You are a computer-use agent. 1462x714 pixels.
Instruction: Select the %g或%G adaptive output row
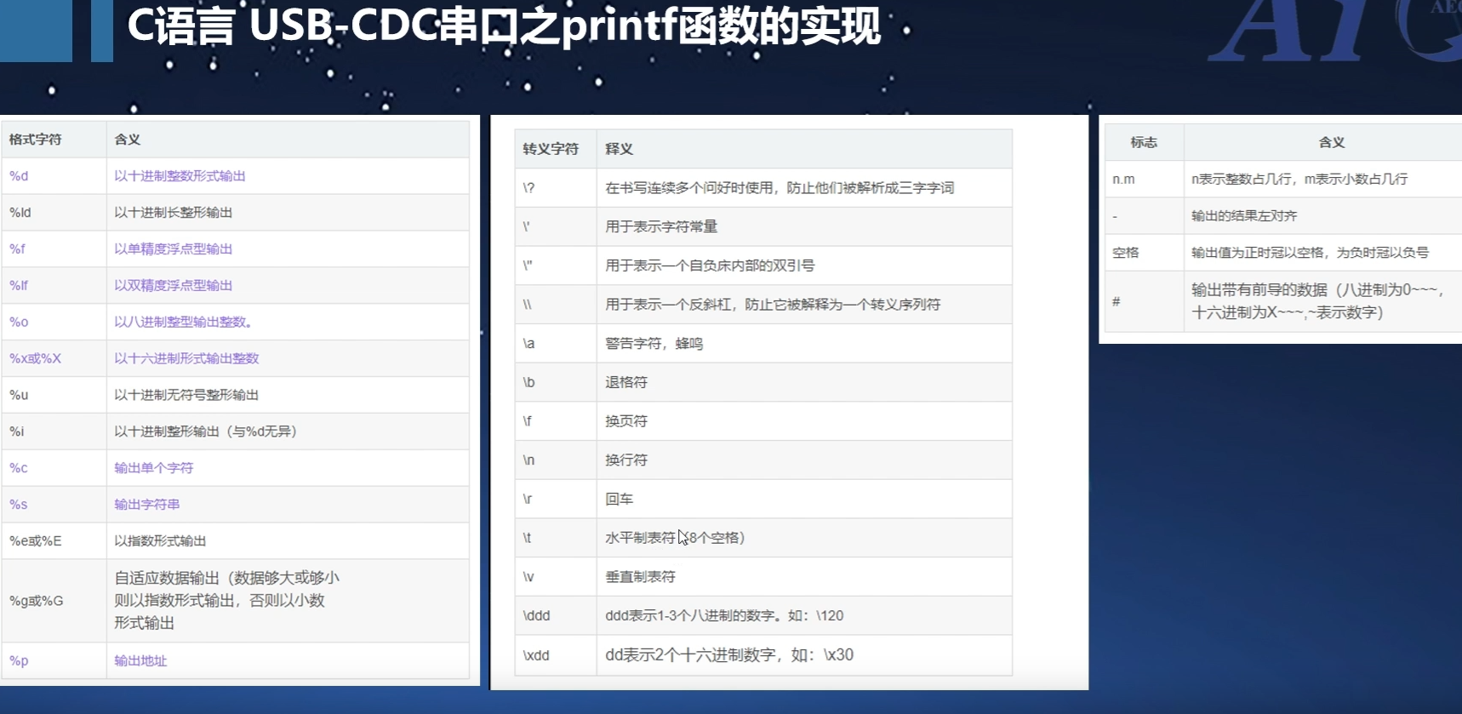[236, 601]
